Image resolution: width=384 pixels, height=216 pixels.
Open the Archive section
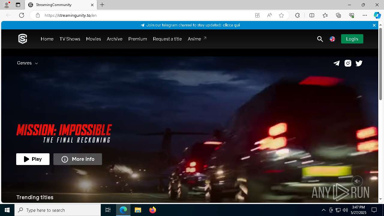click(115, 39)
